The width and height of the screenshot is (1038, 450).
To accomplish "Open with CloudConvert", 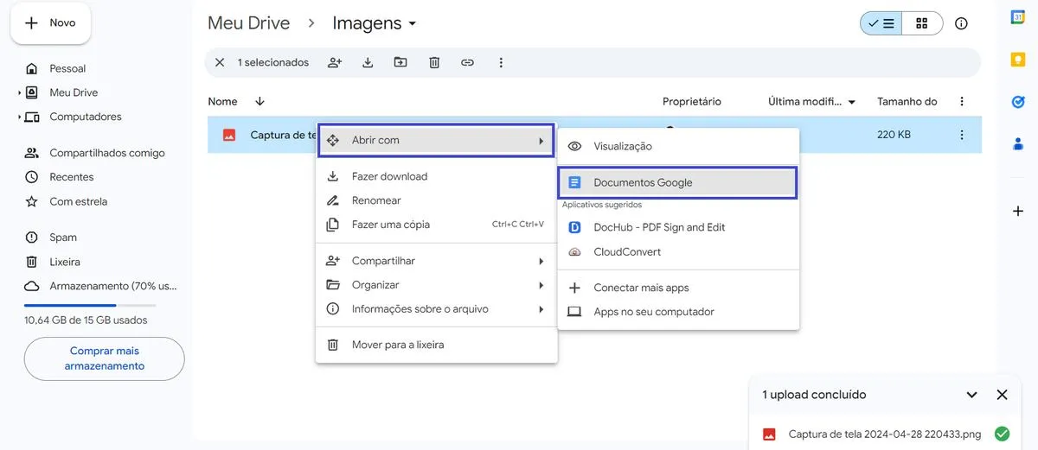I will pyautogui.click(x=678, y=252).
